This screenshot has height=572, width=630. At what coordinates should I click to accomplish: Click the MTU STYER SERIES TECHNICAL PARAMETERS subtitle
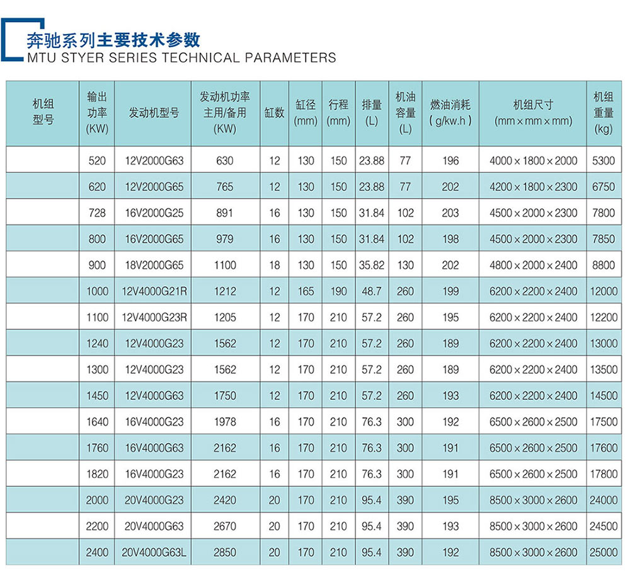point(181,58)
